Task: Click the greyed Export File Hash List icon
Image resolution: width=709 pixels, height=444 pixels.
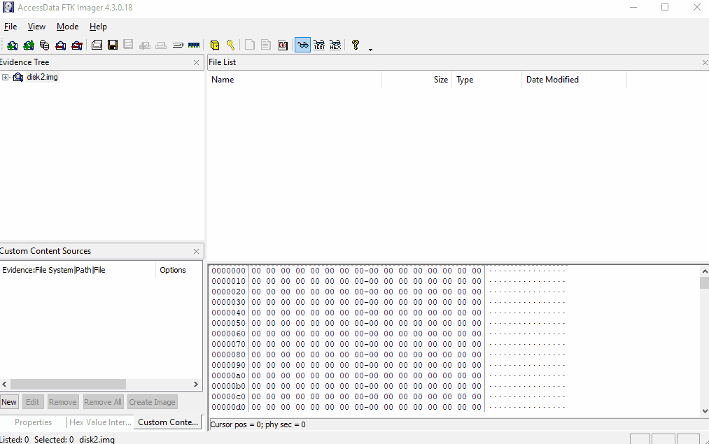Action: 266,45
